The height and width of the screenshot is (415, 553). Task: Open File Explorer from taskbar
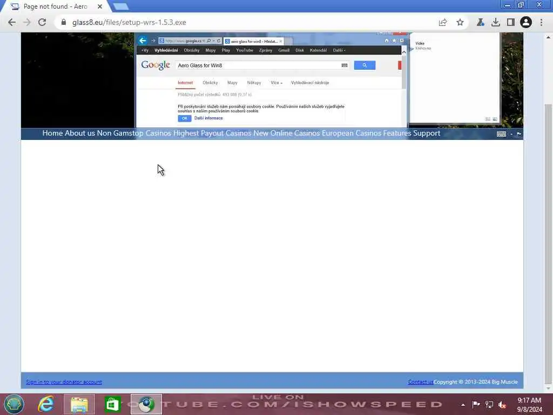pyautogui.click(x=79, y=404)
